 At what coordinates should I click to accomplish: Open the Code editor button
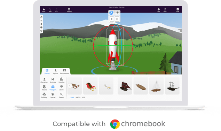coord(177,10)
